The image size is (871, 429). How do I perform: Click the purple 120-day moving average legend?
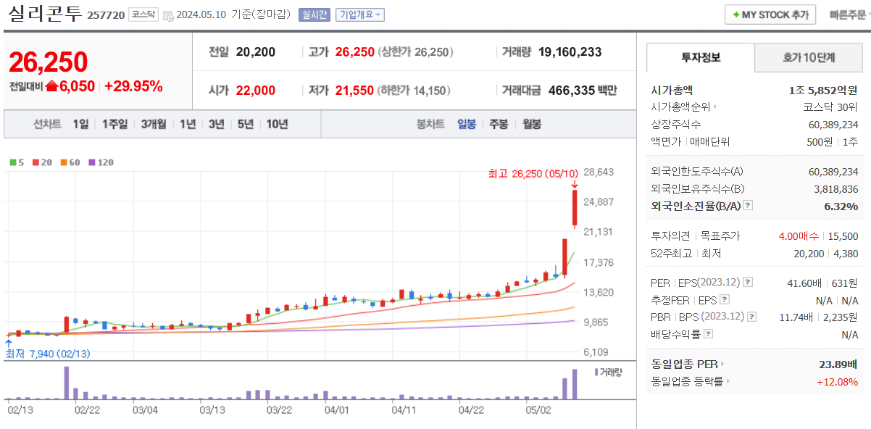[101, 162]
